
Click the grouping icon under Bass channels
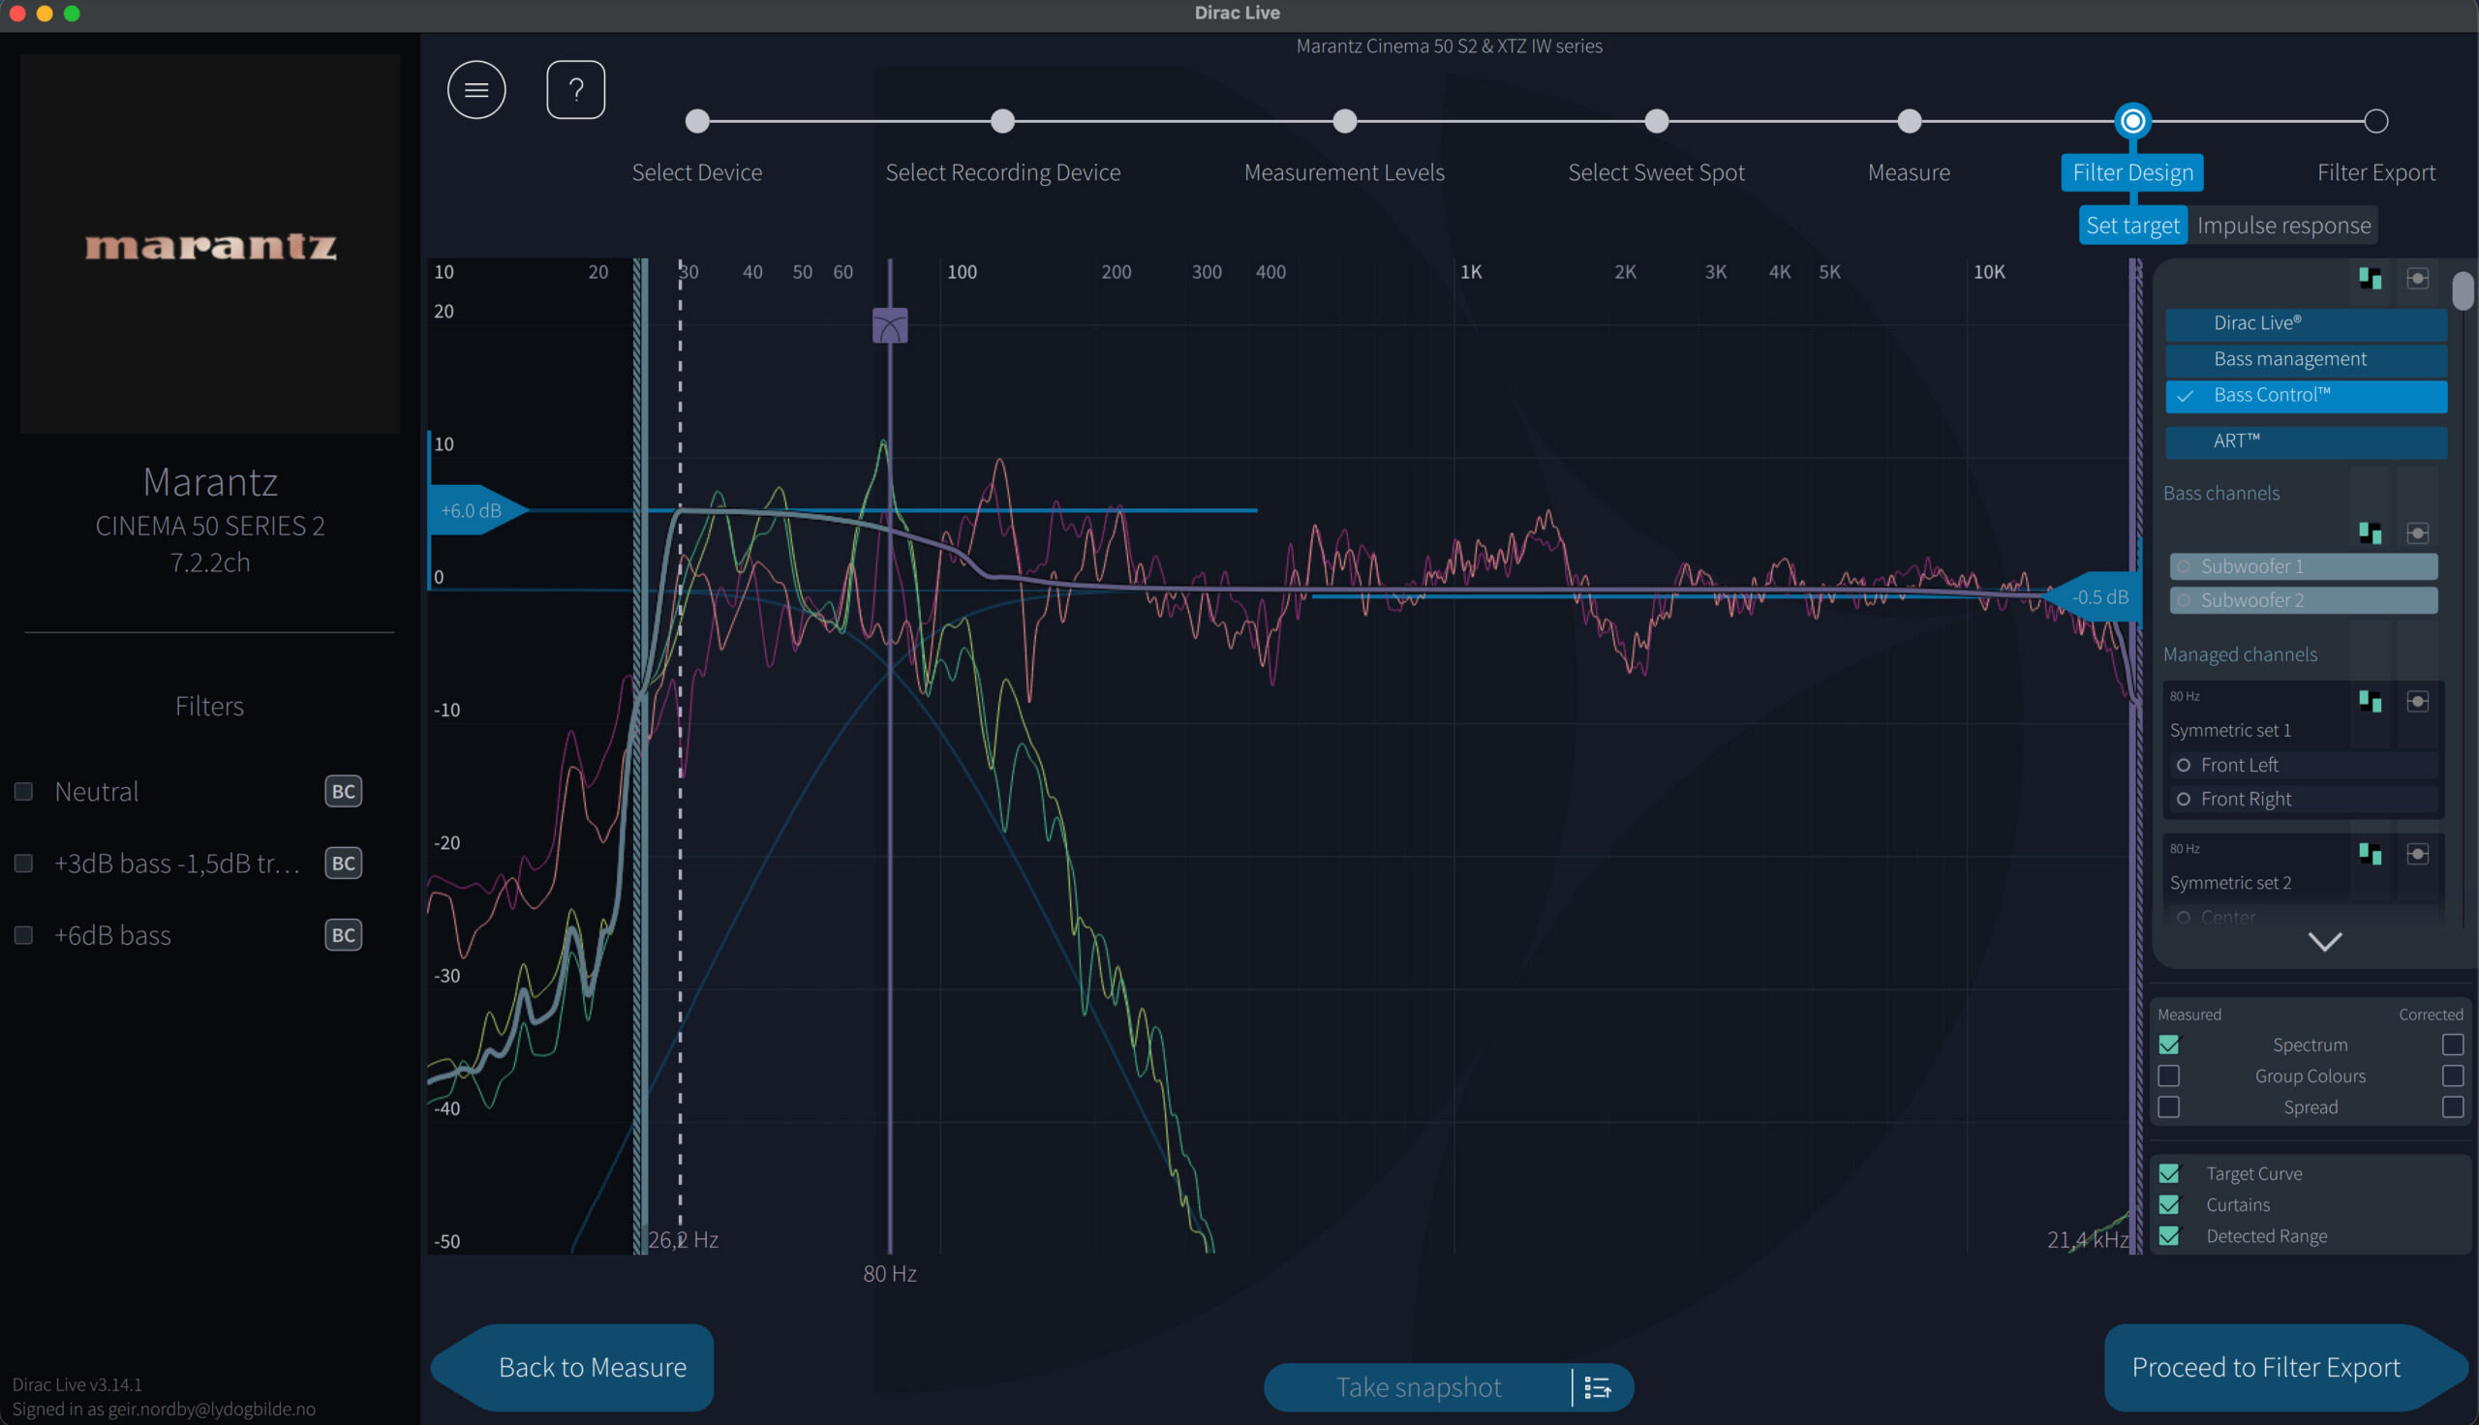pyautogui.click(x=2371, y=533)
